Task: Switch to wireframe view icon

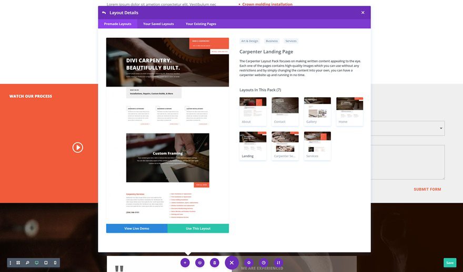Action: [18, 263]
